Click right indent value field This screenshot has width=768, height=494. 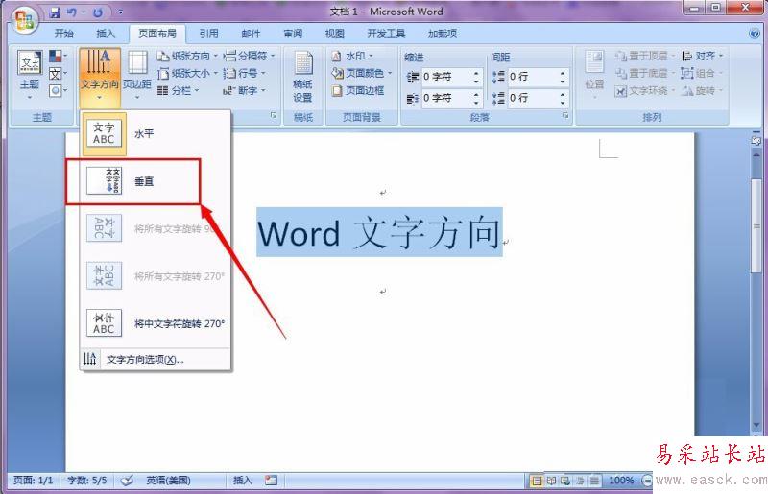tap(445, 98)
